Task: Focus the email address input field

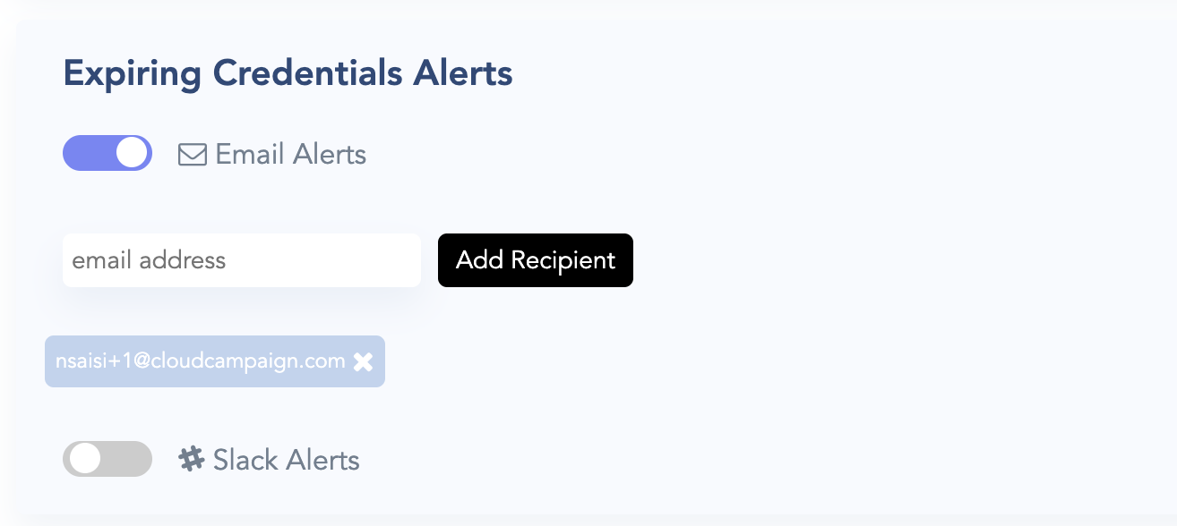Action: 241,260
